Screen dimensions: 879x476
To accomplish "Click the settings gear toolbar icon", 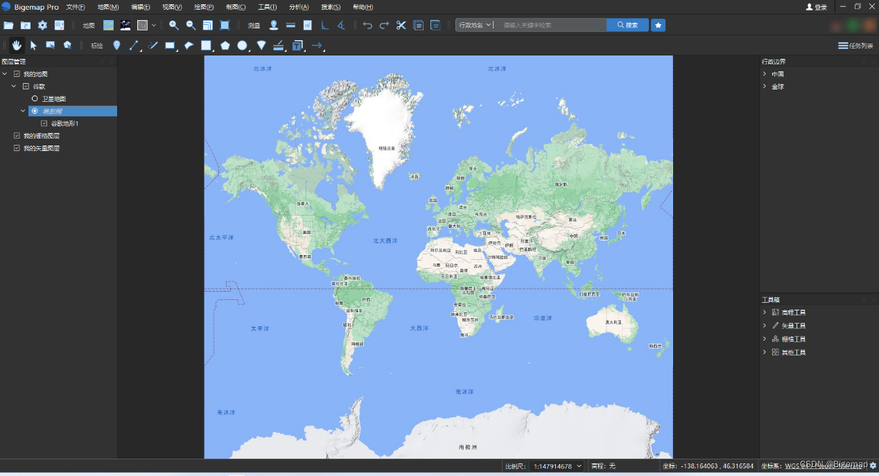I will 42,26.
